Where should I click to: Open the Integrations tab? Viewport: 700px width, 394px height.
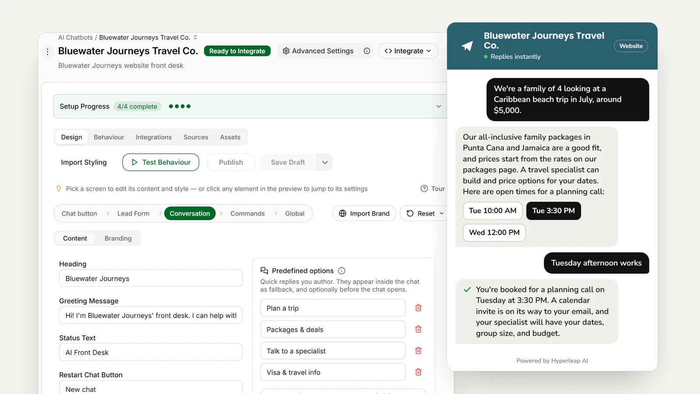pos(154,137)
